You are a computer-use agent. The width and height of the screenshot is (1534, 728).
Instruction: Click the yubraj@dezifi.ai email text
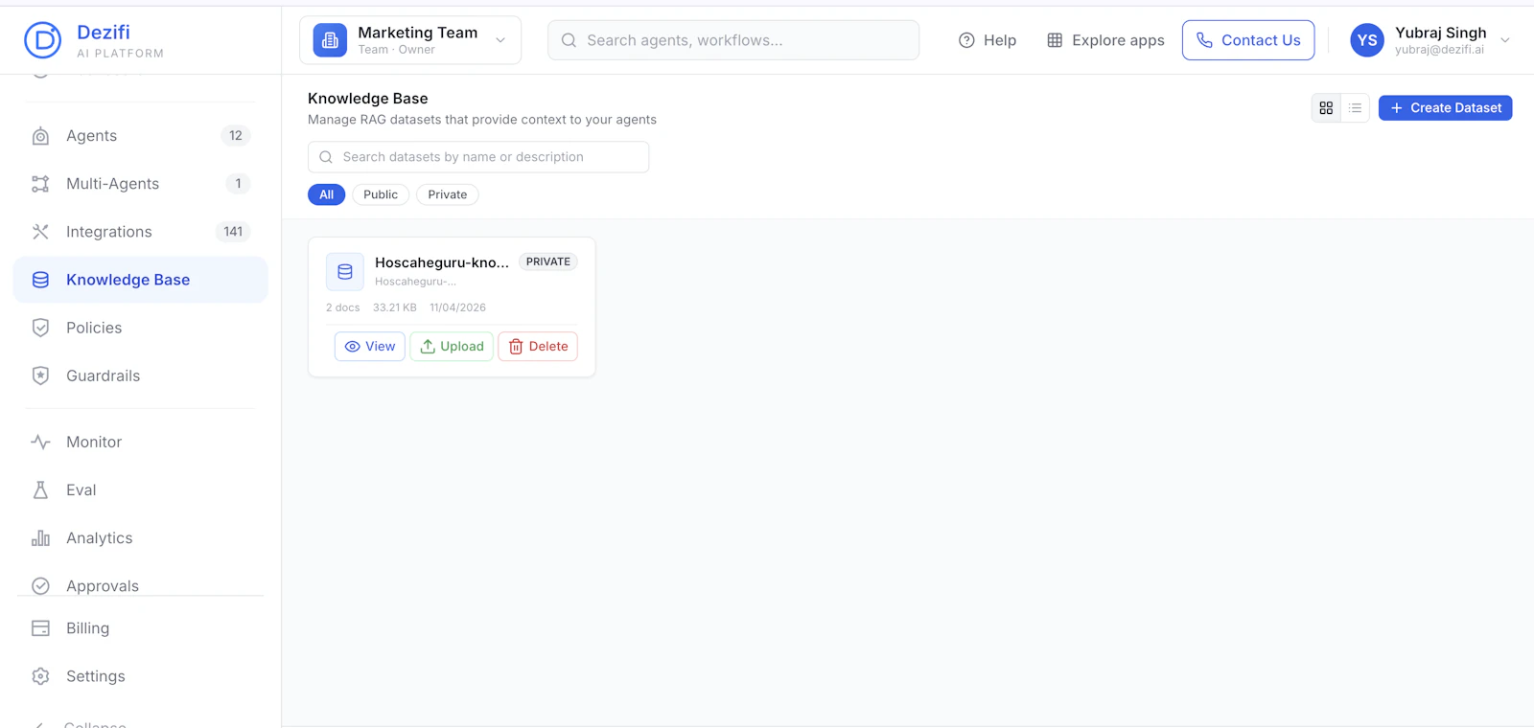point(1439,50)
